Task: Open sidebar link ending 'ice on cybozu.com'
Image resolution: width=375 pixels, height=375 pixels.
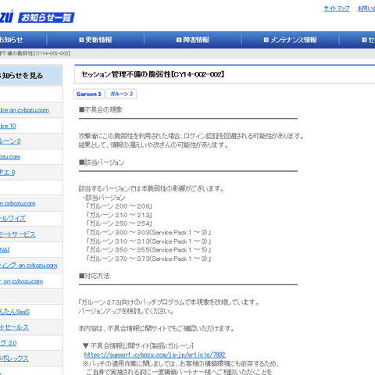Action: [24, 110]
